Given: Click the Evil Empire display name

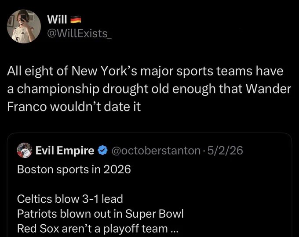Looking at the screenshot, I should (x=65, y=151).
